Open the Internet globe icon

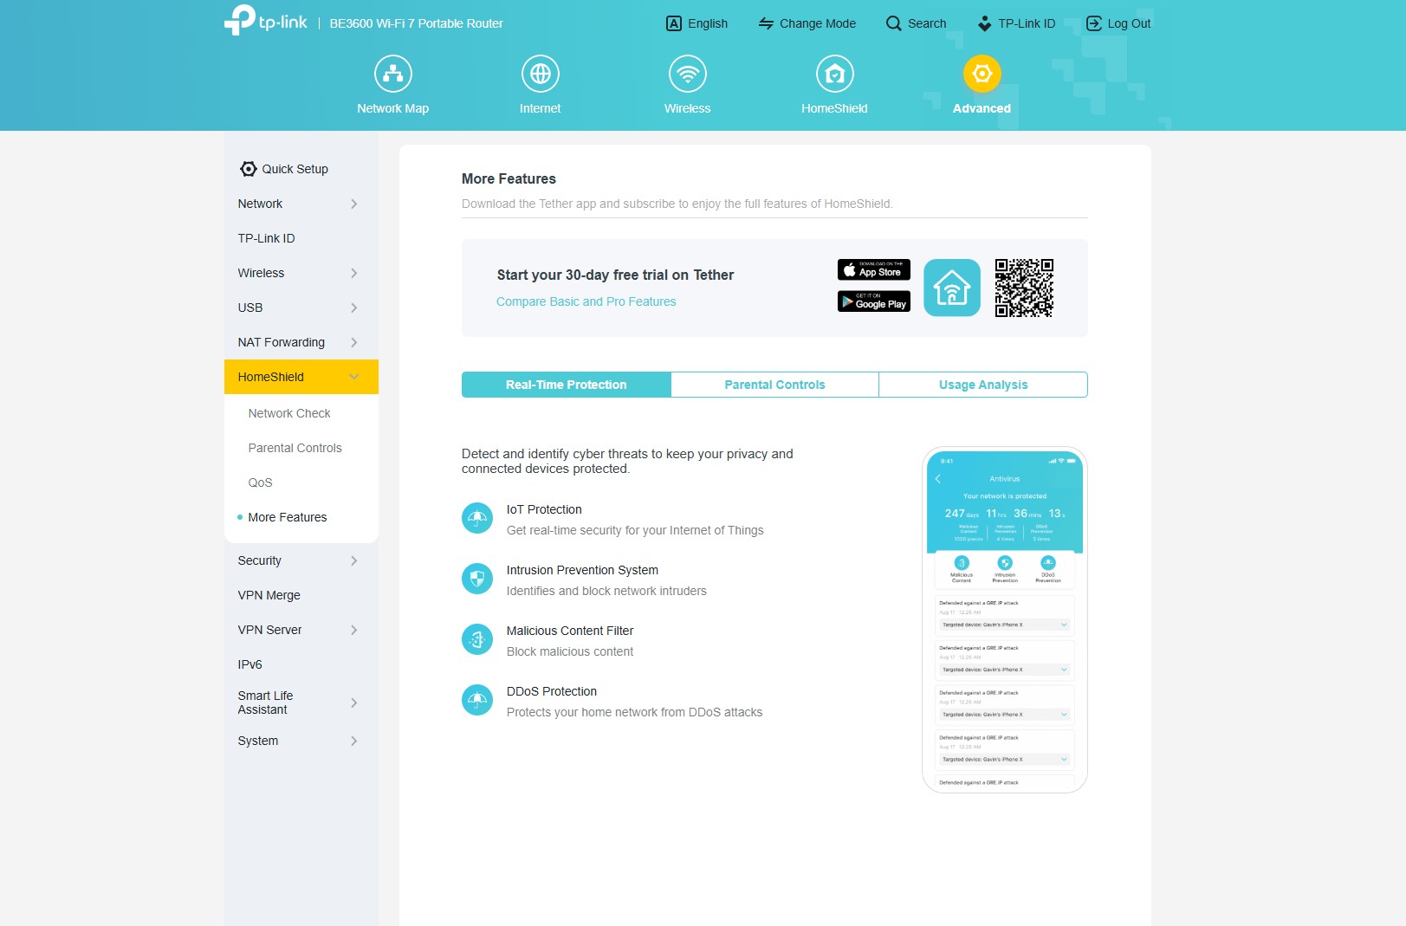click(x=541, y=74)
